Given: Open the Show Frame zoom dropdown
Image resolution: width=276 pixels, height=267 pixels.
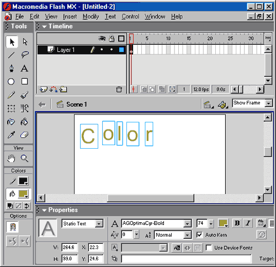Looking at the screenshot, I should coord(268,103).
